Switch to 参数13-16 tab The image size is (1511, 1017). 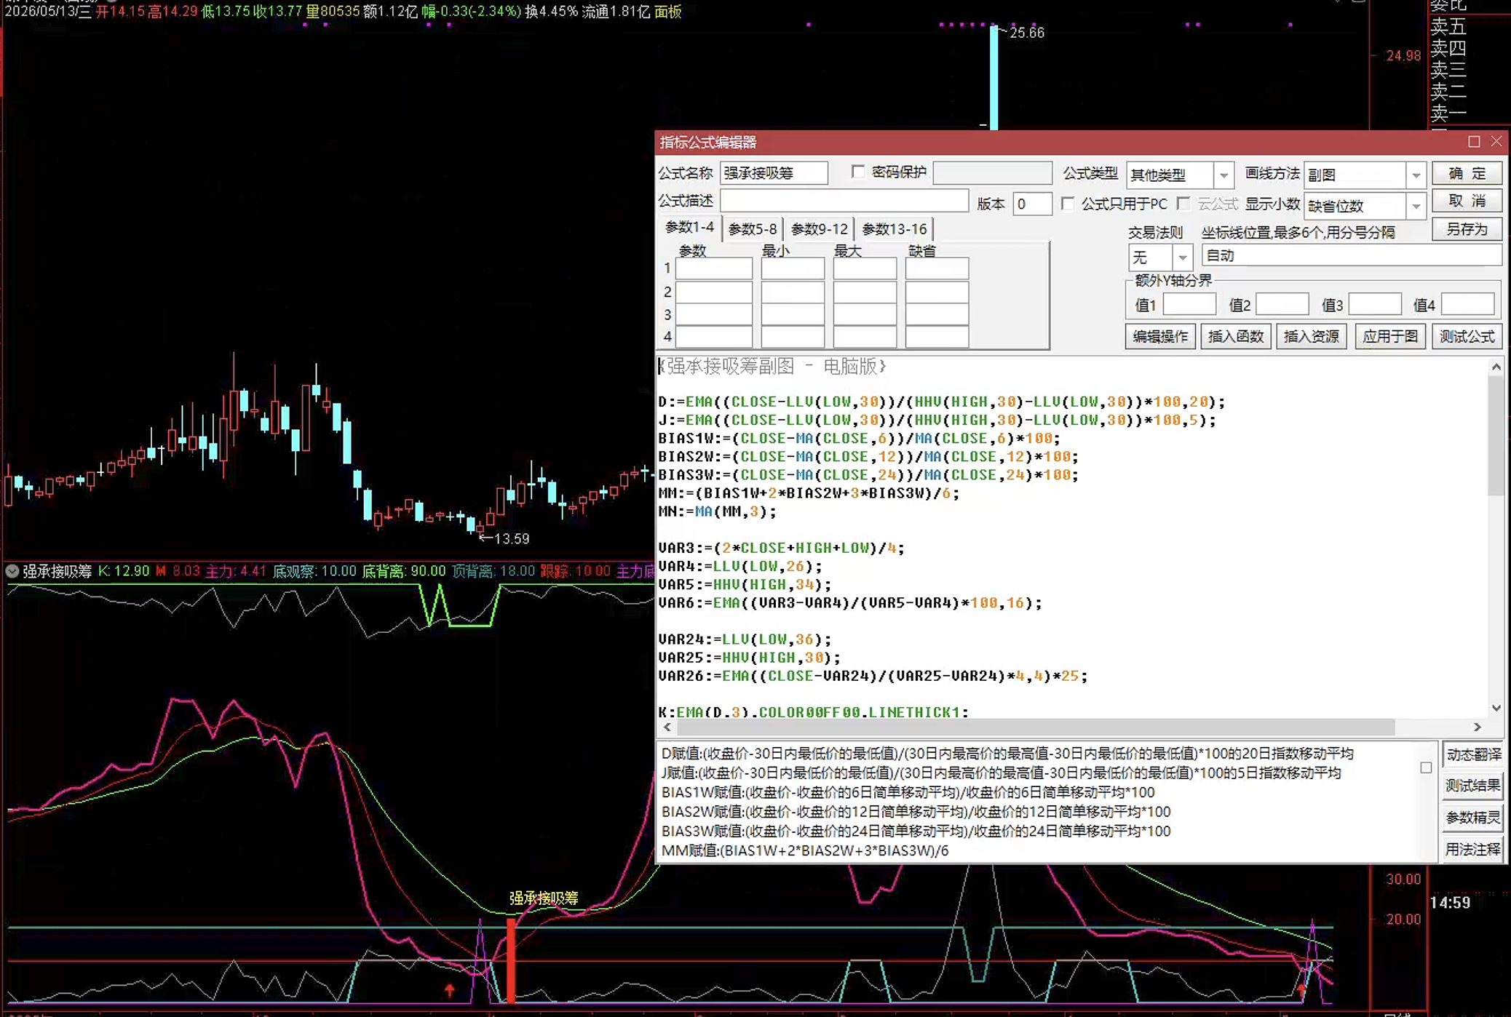click(895, 229)
